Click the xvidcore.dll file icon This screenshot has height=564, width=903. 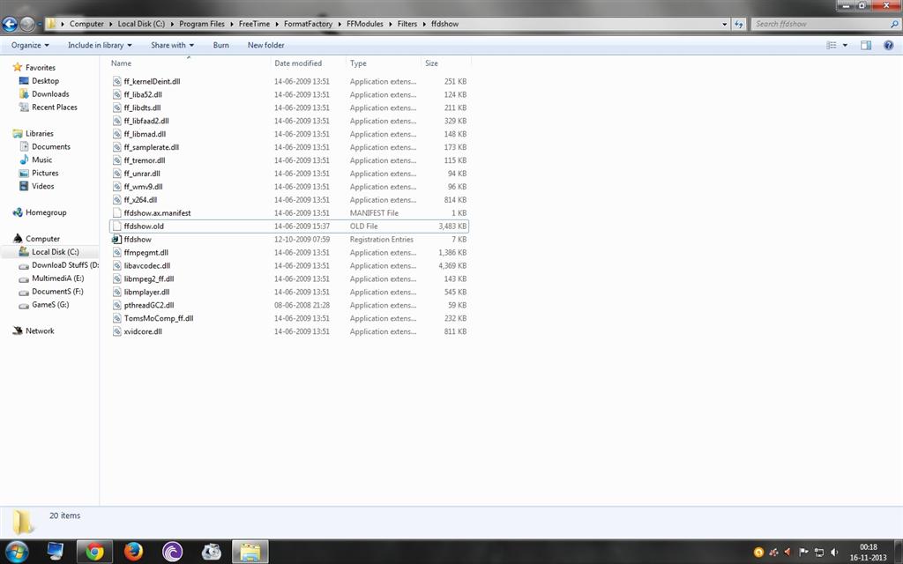pyautogui.click(x=117, y=331)
